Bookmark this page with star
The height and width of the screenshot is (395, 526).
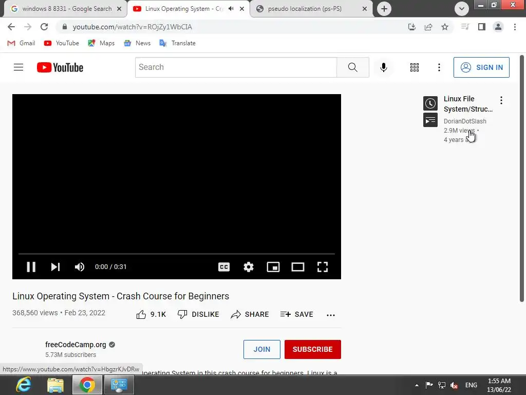[445, 27]
